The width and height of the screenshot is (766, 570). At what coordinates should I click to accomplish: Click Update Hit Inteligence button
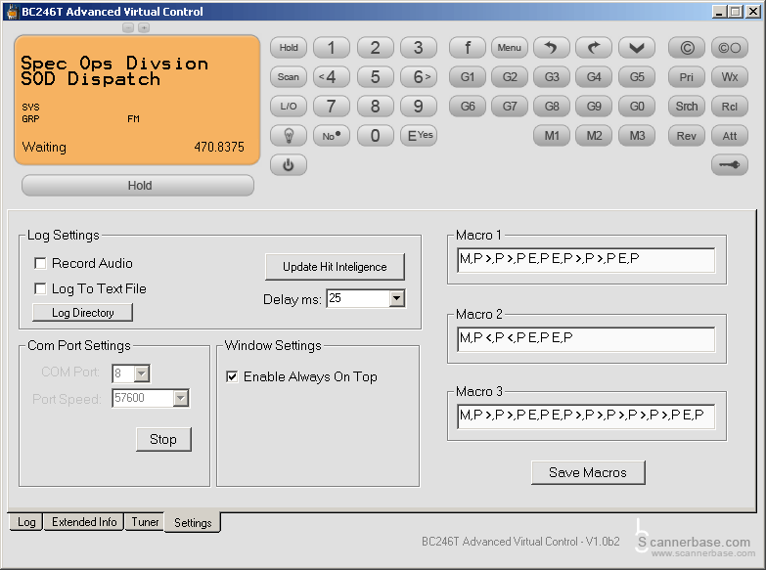(x=335, y=267)
